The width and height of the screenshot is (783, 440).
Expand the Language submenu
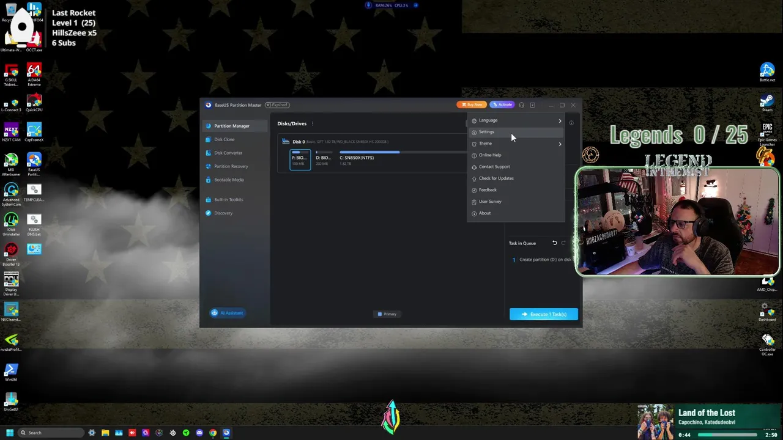pyautogui.click(x=515, y=120)
